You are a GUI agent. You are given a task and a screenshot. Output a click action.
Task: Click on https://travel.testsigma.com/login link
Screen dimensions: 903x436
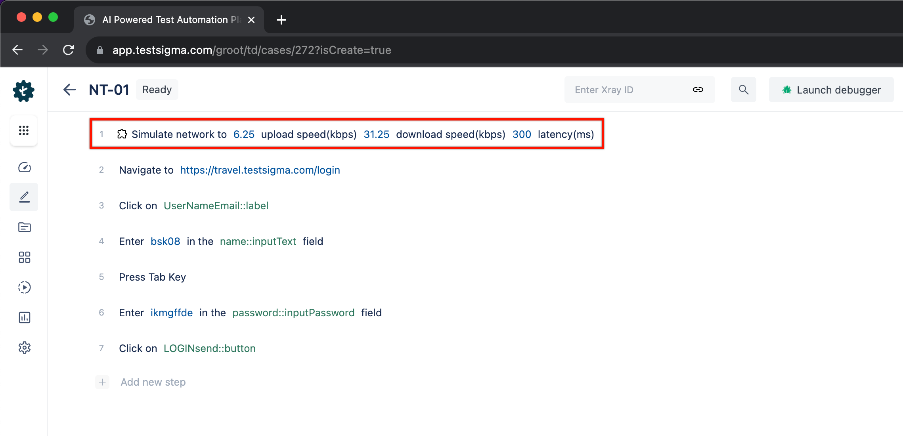click(260, 170)
